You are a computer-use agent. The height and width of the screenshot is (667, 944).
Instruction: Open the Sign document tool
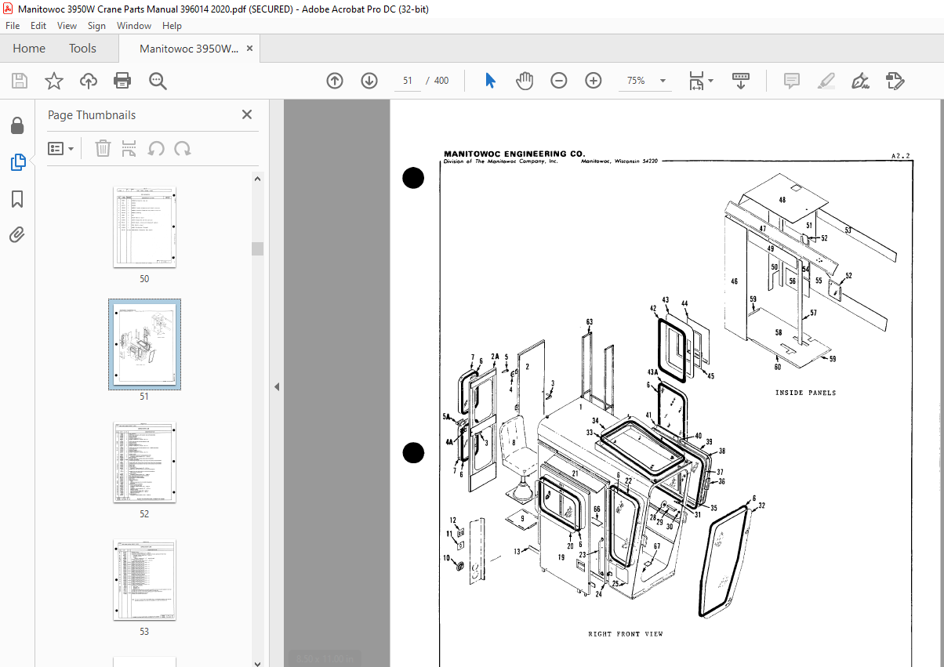point(861,81)
